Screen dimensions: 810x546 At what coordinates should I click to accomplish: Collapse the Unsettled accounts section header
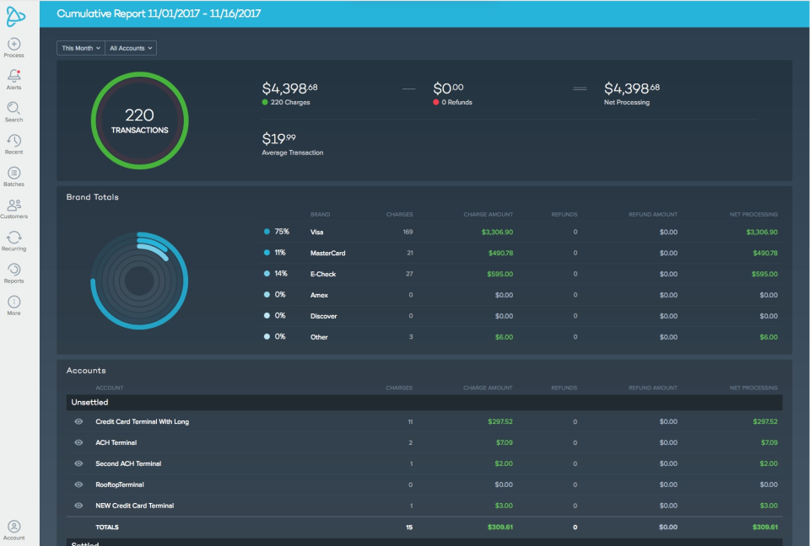click(x=424, y=403)
